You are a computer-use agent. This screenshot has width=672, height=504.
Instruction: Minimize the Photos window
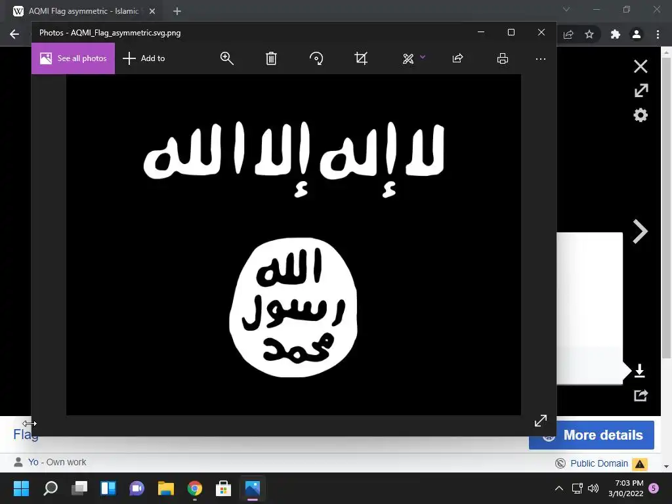click(481, 33)
